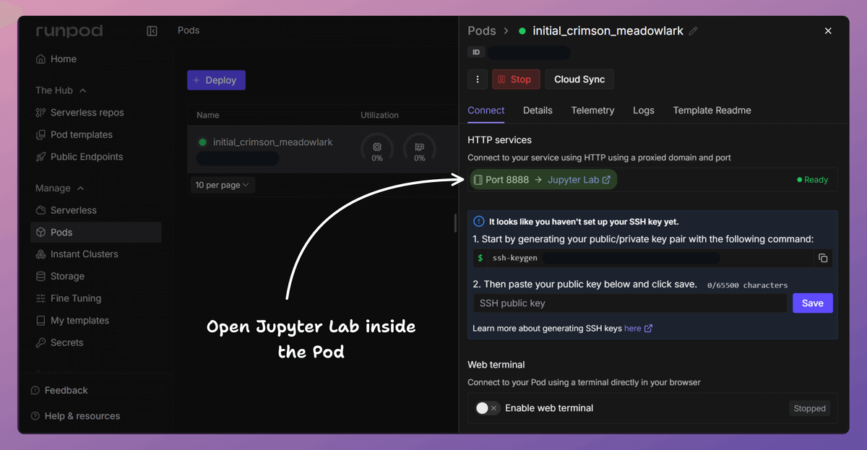This screenshot has height=450, width=867.
Task: Edit pod name with the pencil icon
Action: point(694,31)
